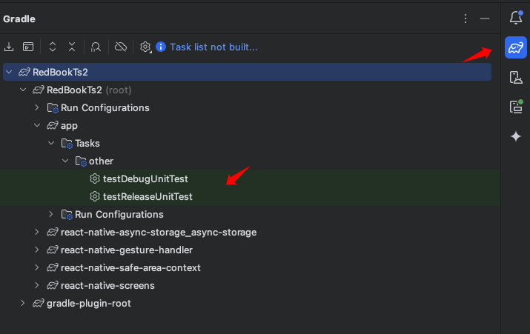Click the 'other' folder label
530x334 pixels.
(101, 161)
